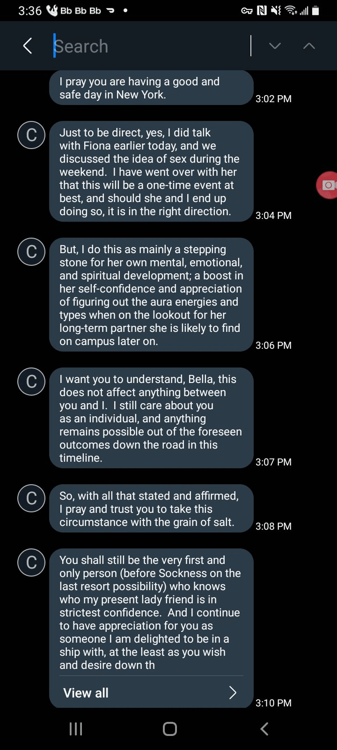Tap message 'I want you to understand, Bella'

tap(151, 418)
